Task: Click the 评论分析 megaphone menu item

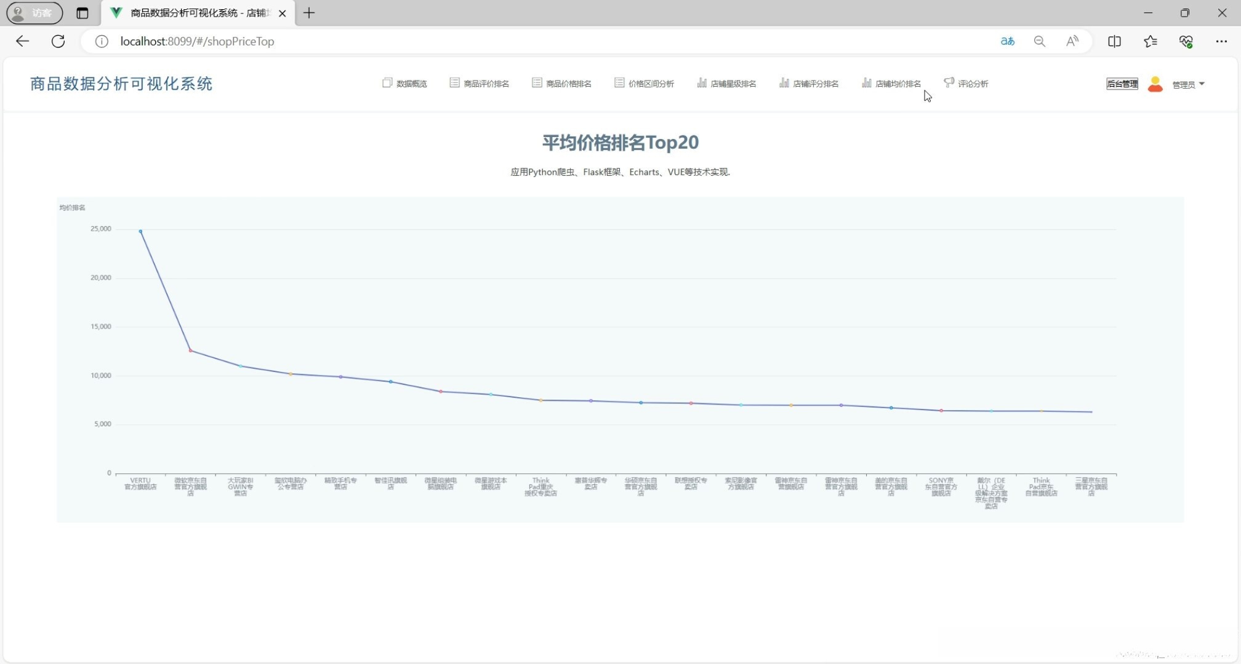Action: pos(966,84)
